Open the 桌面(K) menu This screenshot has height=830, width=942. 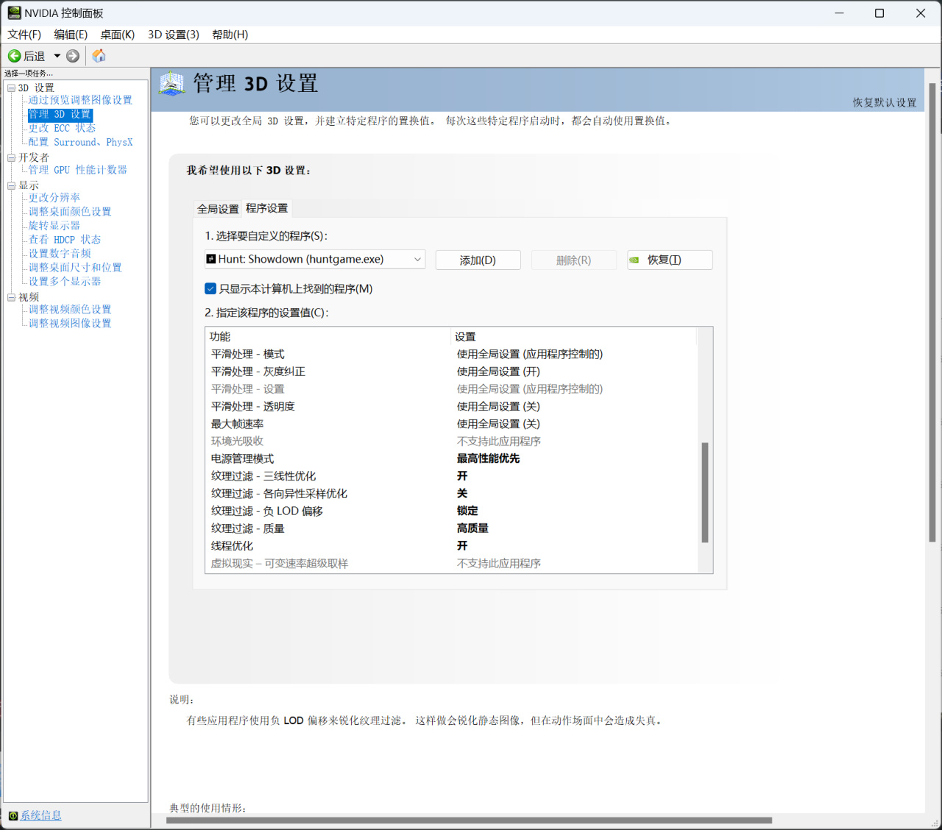[118, 35]
